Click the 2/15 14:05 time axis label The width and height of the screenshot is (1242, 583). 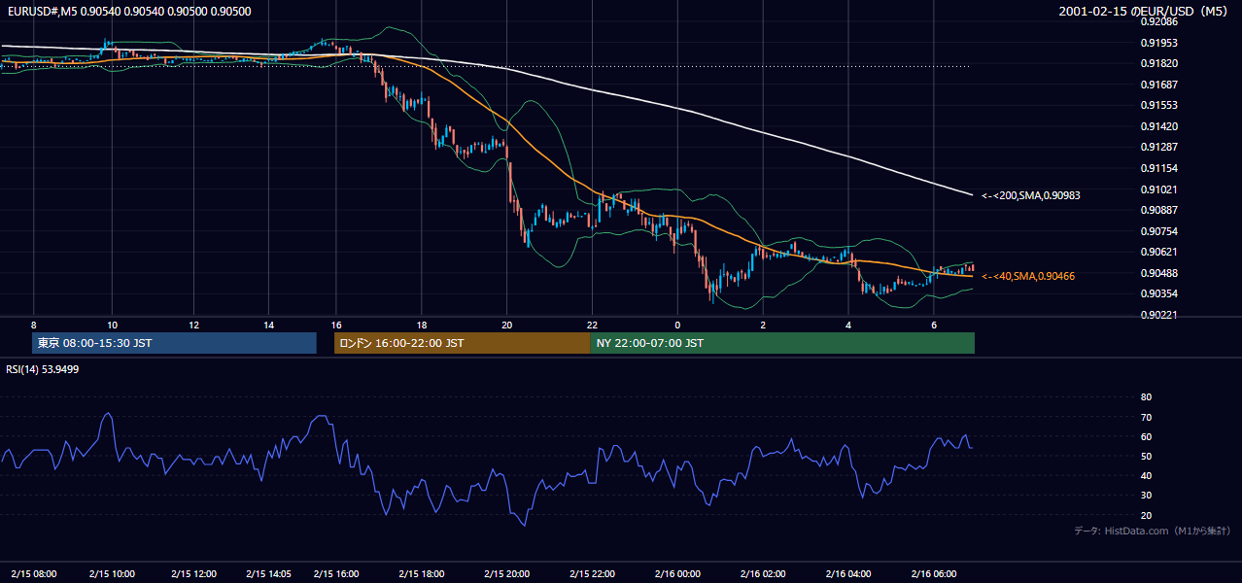(x=270, y=573)
